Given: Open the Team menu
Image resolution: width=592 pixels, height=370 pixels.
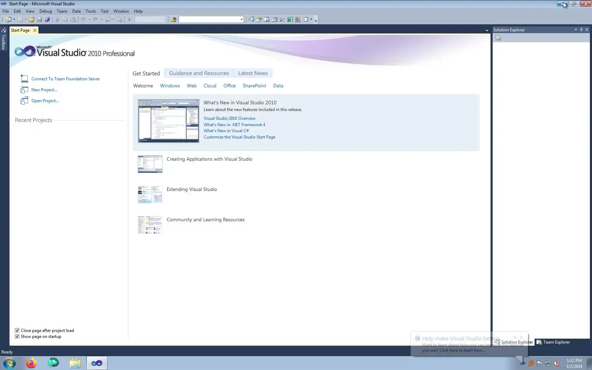Looking at the screenshot, I should [62, 11].
